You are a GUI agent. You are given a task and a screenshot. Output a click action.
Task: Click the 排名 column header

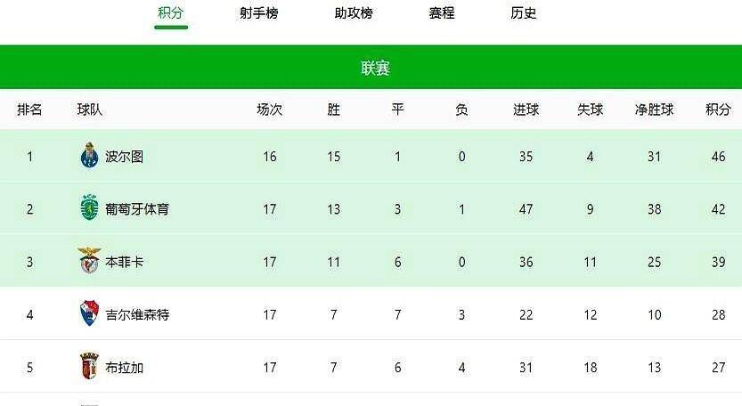29,110
